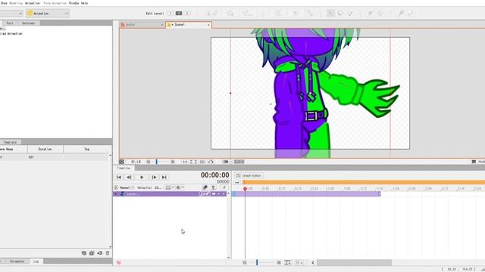Open the Template tab

click(x=10, y=142)
